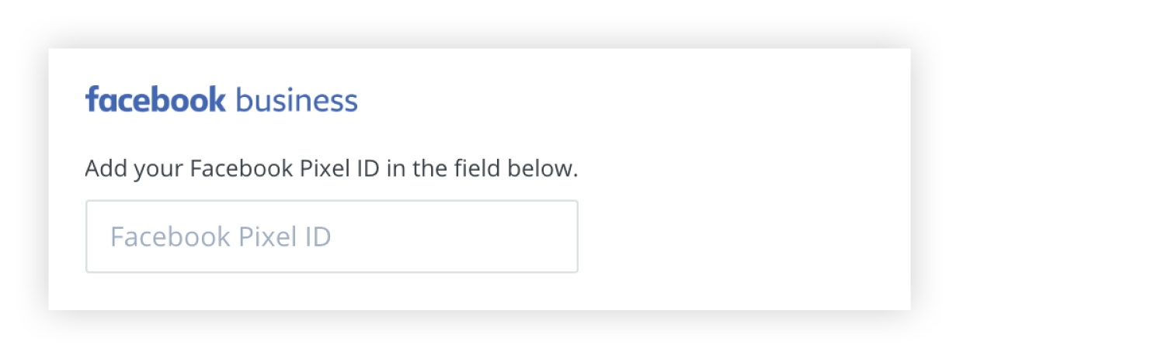This screenshot has height=359, width=1165.
Task: Select the Facebook Business logo header
Action: click(221, 101)
